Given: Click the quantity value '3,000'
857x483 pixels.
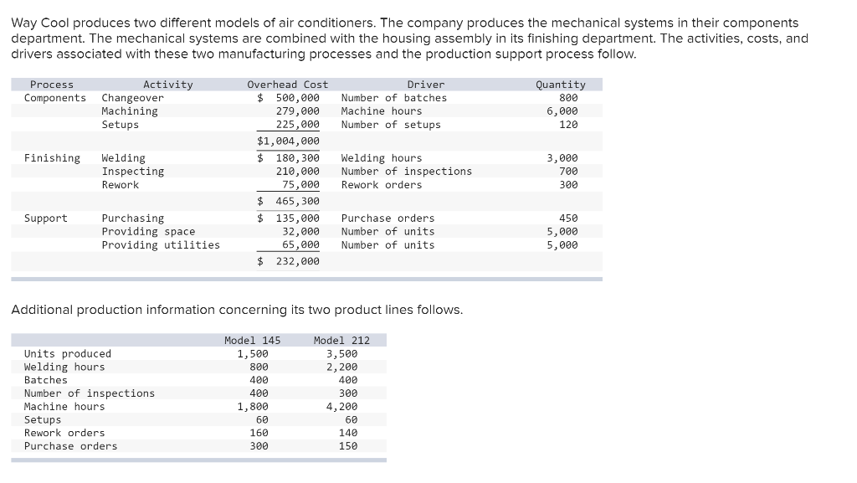Looking at the screenshot, I should (562, 158).
